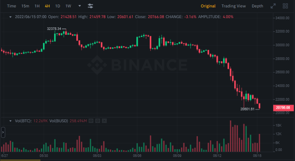295x161 pixels.
Task: Select the 1H interval
Action: 37,6
